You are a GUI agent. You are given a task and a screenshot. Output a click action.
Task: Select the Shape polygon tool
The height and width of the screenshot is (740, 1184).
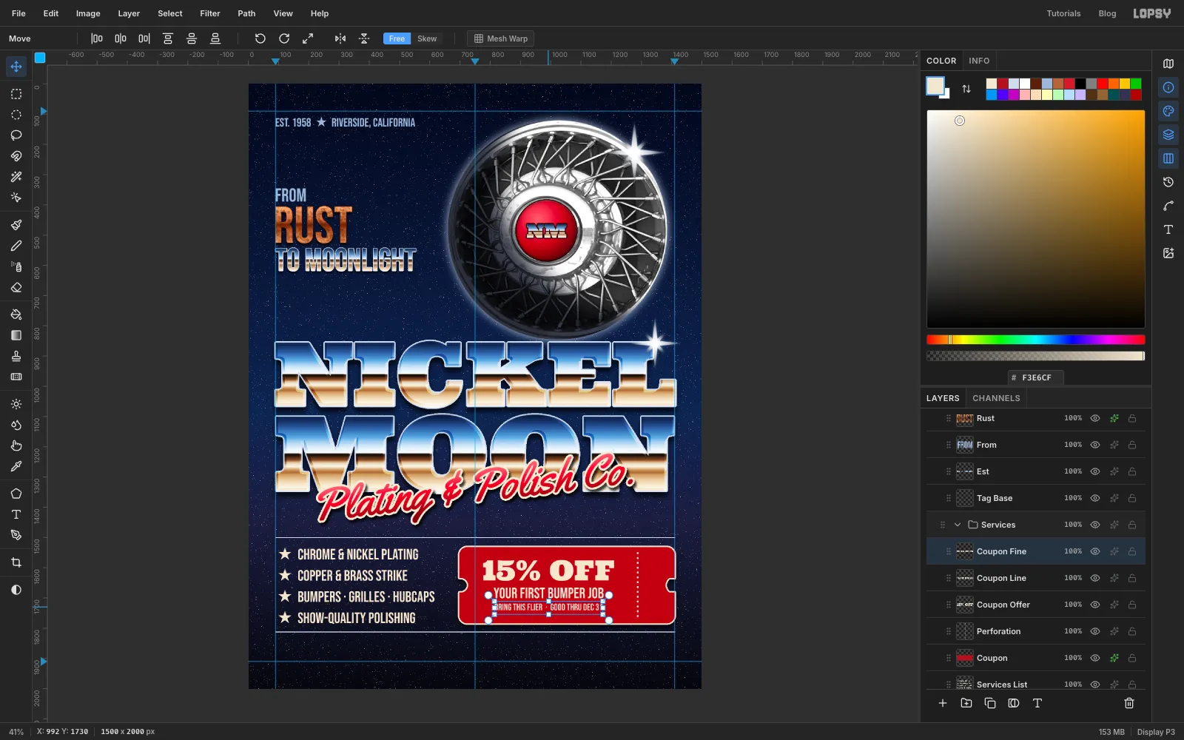pos(16,494)
